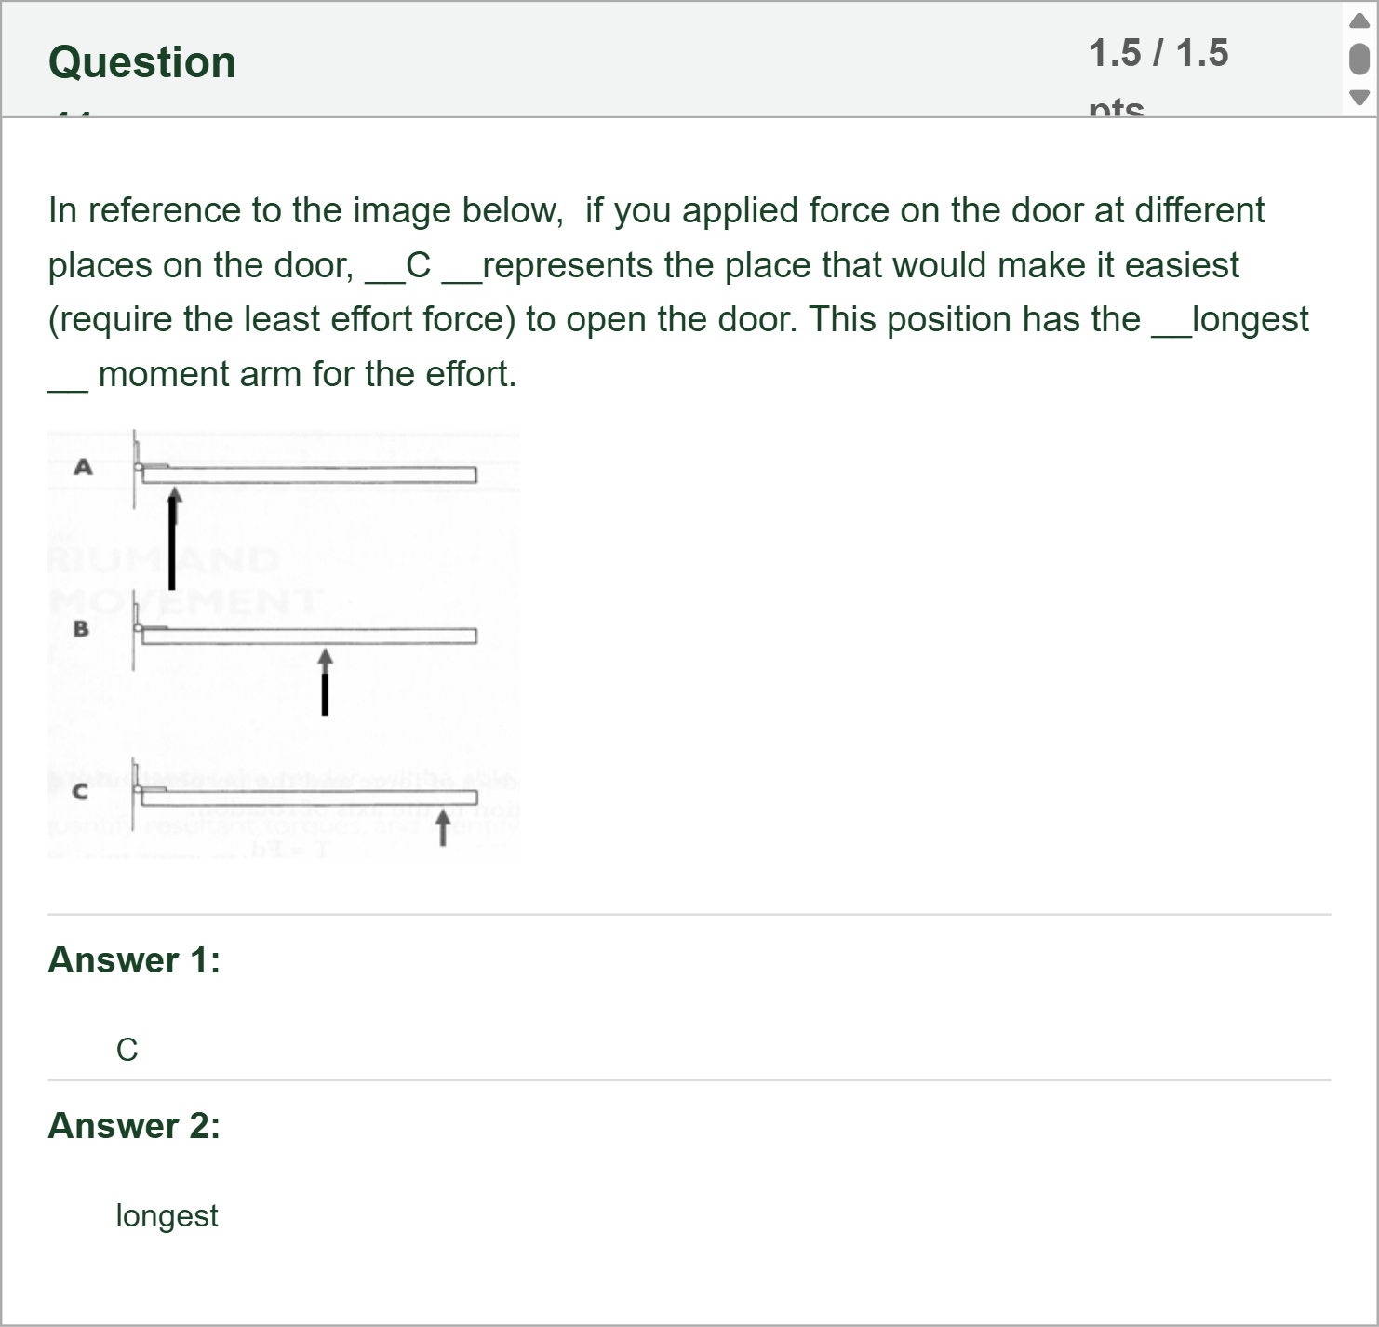The width and height of the screenshot is (1379, 1327).
Task: Click the 1.5 / 1.5 pts score
Action: [x=1158, y=53]
